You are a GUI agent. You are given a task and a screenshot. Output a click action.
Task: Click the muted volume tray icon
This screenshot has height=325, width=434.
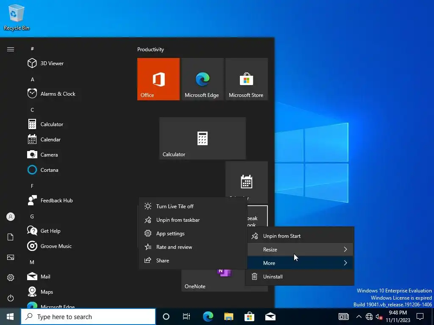coord(378,317)
